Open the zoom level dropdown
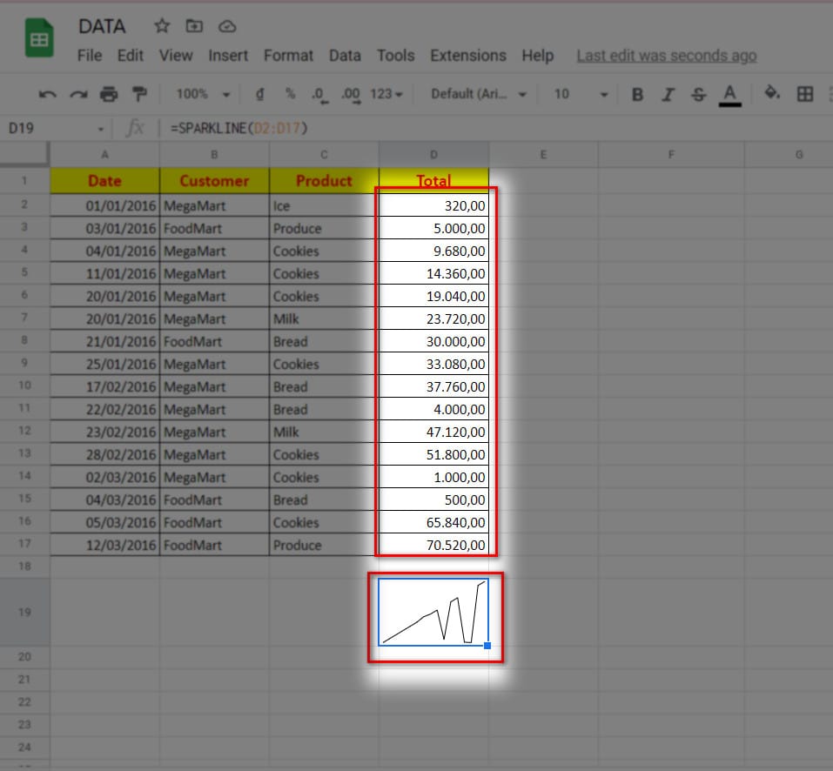The image size is (833, 771). (x=198, y=94)
